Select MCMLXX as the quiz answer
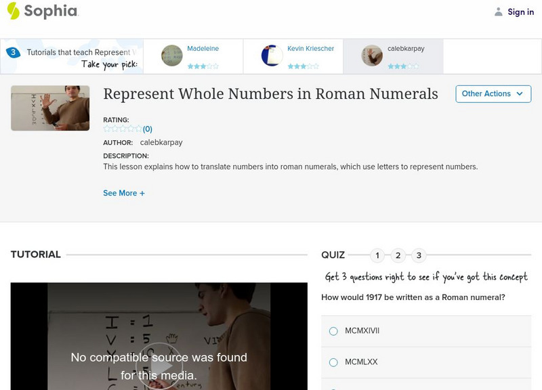Image resolution: width=542 pixels, height=390 pixels. point(334,362)
